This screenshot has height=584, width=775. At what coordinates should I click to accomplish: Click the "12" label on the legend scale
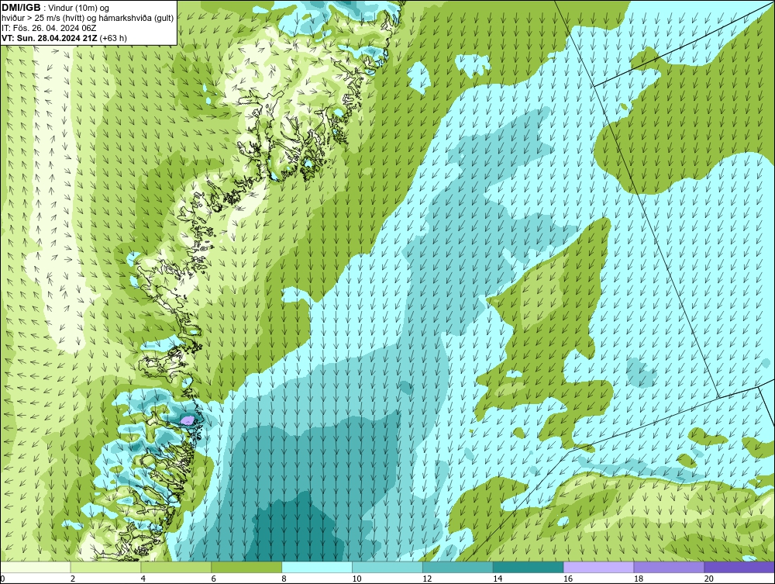pyautogui.click(x=427, y=579)
